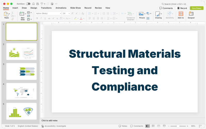Open the Transitions ribbon tab

pos(46,8)
